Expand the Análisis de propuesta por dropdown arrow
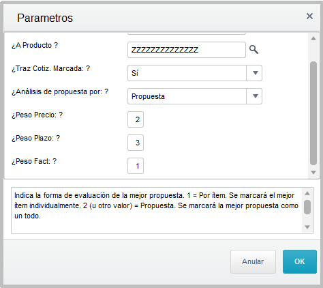Image resolution: width=323 pixels, height=288 pixels. pyautogui.click(x=255, y=96)
